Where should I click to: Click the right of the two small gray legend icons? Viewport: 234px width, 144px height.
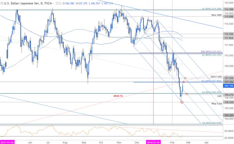tap(60, 3)
